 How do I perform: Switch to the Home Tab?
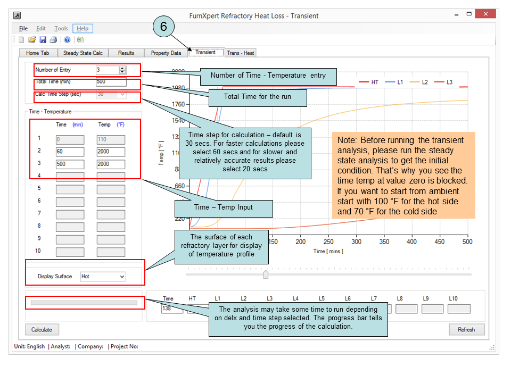point(38,53)
